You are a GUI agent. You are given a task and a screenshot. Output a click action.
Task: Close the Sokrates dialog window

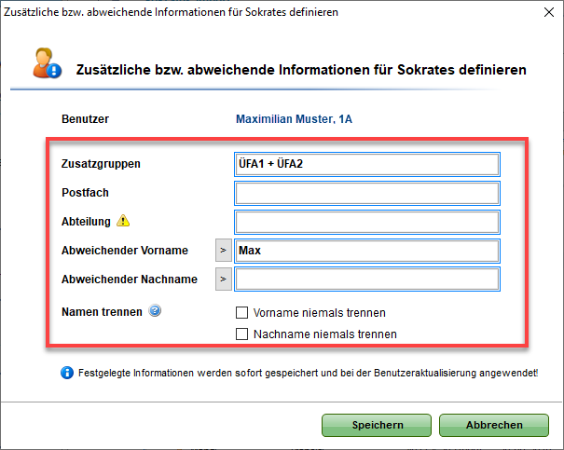click(x=549, y=12)
